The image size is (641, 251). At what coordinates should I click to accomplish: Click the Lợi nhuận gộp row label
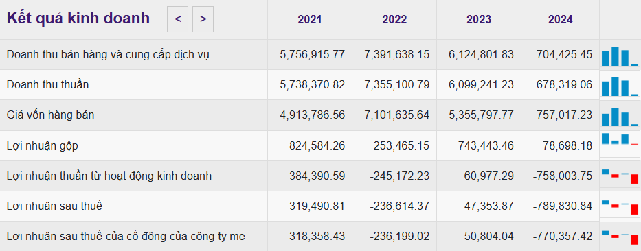tap(42, 145)
